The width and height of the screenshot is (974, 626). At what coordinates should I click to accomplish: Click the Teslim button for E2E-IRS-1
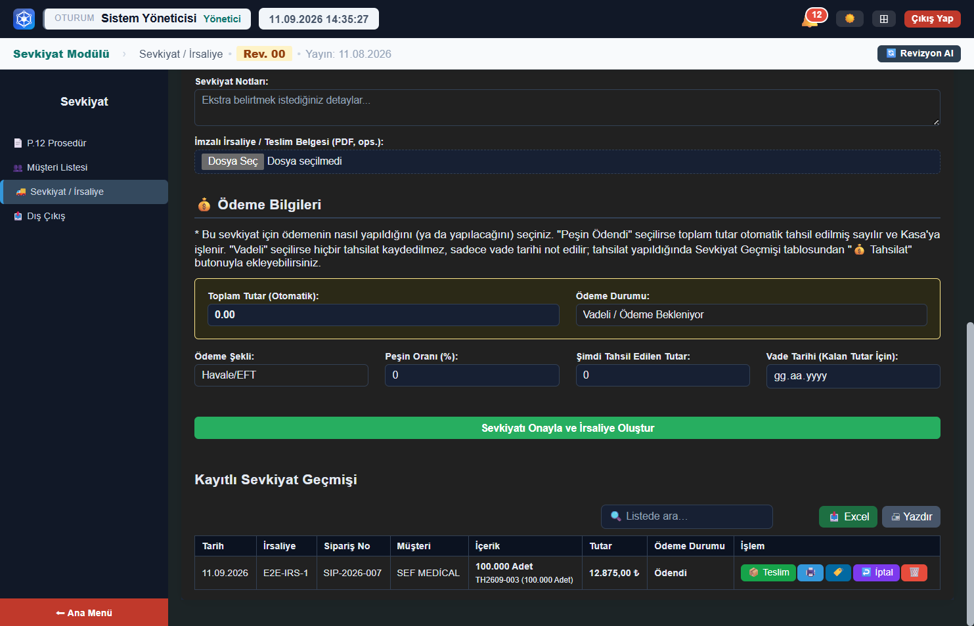click(x=768, y=573)
